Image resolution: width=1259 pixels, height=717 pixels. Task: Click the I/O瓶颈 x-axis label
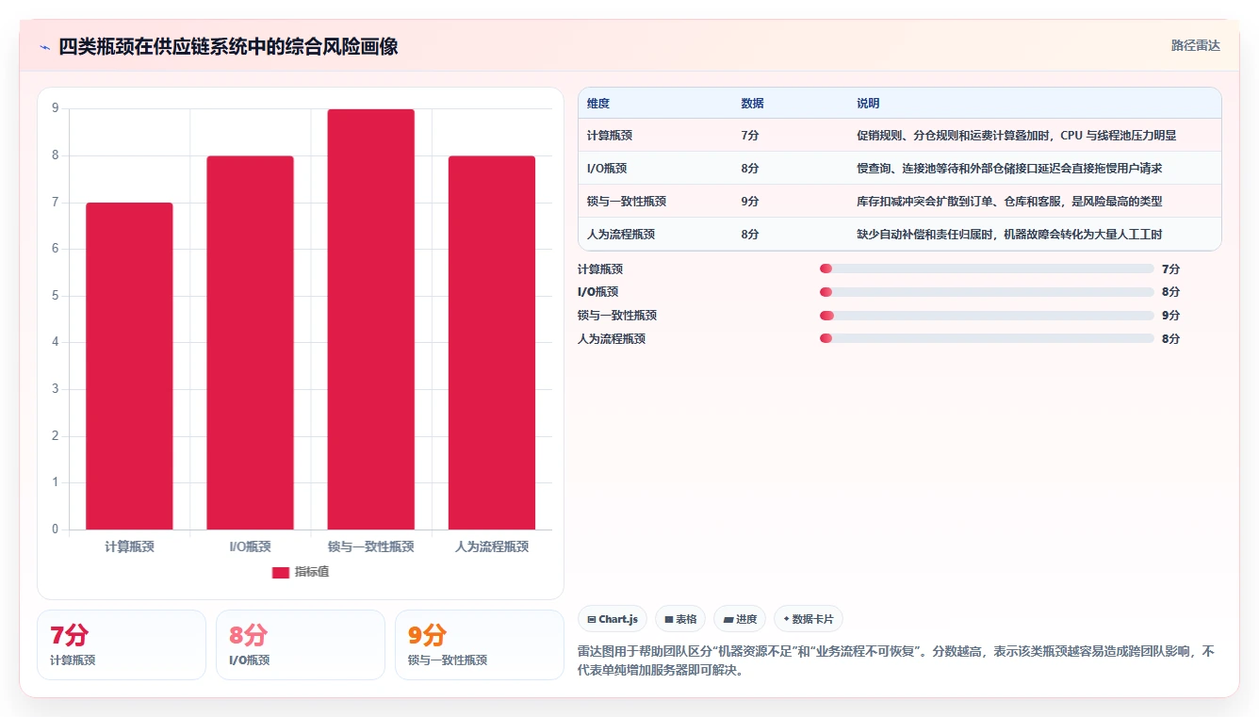point(250,546)
